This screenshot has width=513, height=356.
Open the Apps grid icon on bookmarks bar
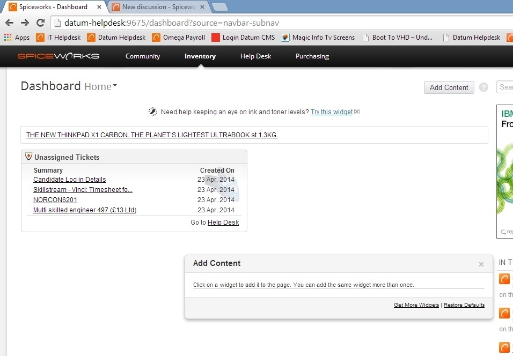pos(8,38)
